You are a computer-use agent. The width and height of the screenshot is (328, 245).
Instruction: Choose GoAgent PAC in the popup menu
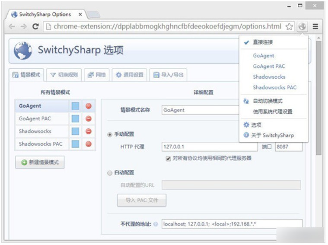274,66
